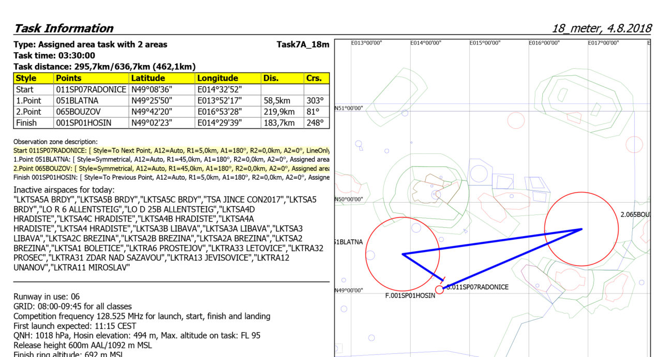Click the Style column header
Viewport: 670px width, 357px height.
pyautogui.click(x=26, y=79)
